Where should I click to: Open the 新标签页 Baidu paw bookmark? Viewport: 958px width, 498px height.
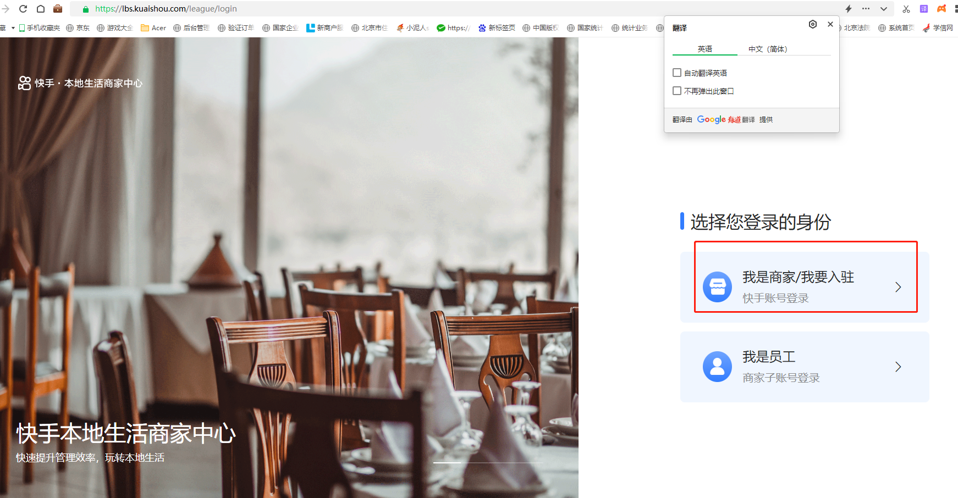[497, 27]
